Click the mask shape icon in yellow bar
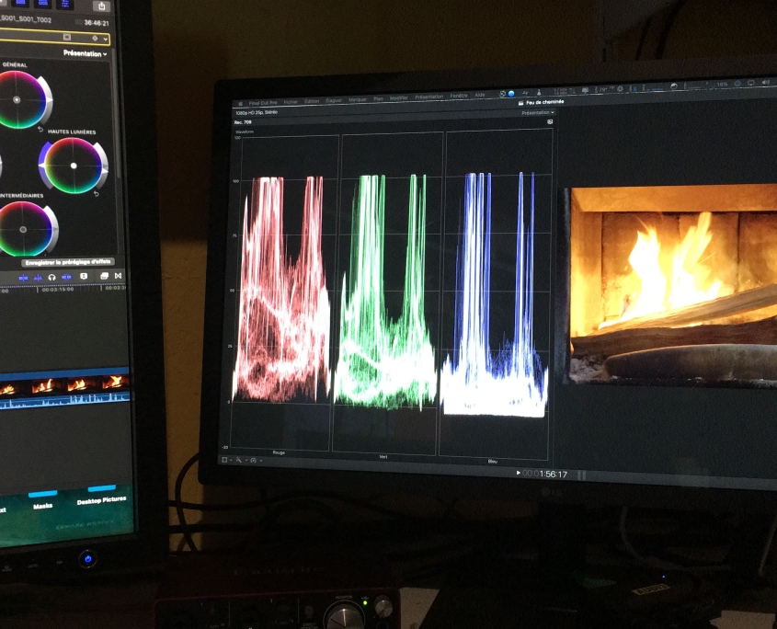777x629 pixels. coord(67,37)
